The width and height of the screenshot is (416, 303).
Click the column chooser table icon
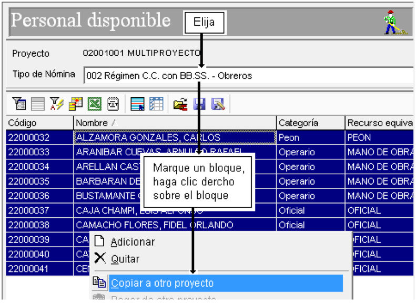[157, 104]
